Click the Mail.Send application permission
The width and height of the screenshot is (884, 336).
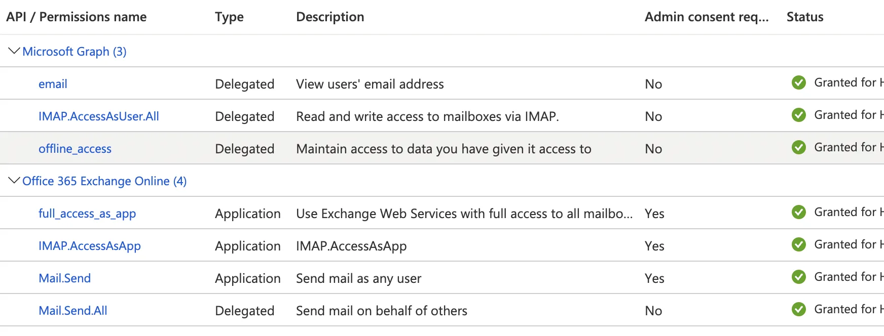pyautogui.click(x=65, y=278)
